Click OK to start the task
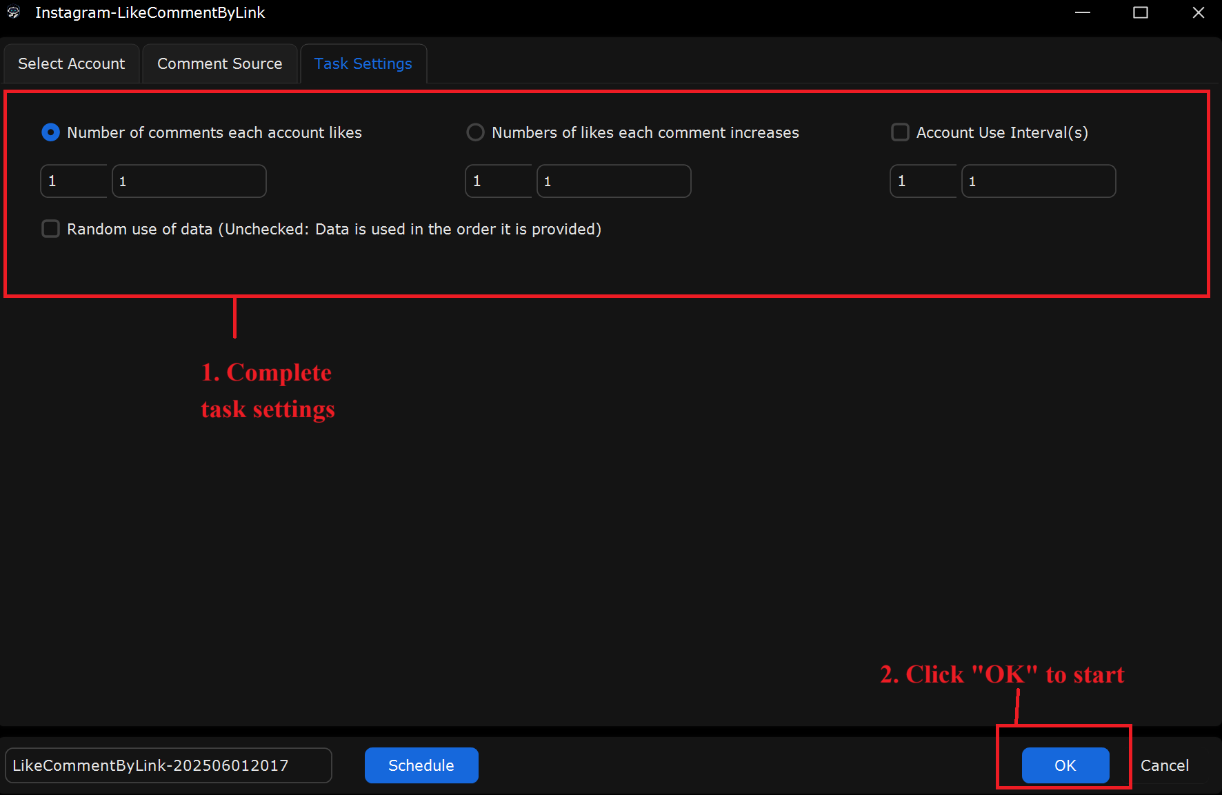 [1065, 765]
